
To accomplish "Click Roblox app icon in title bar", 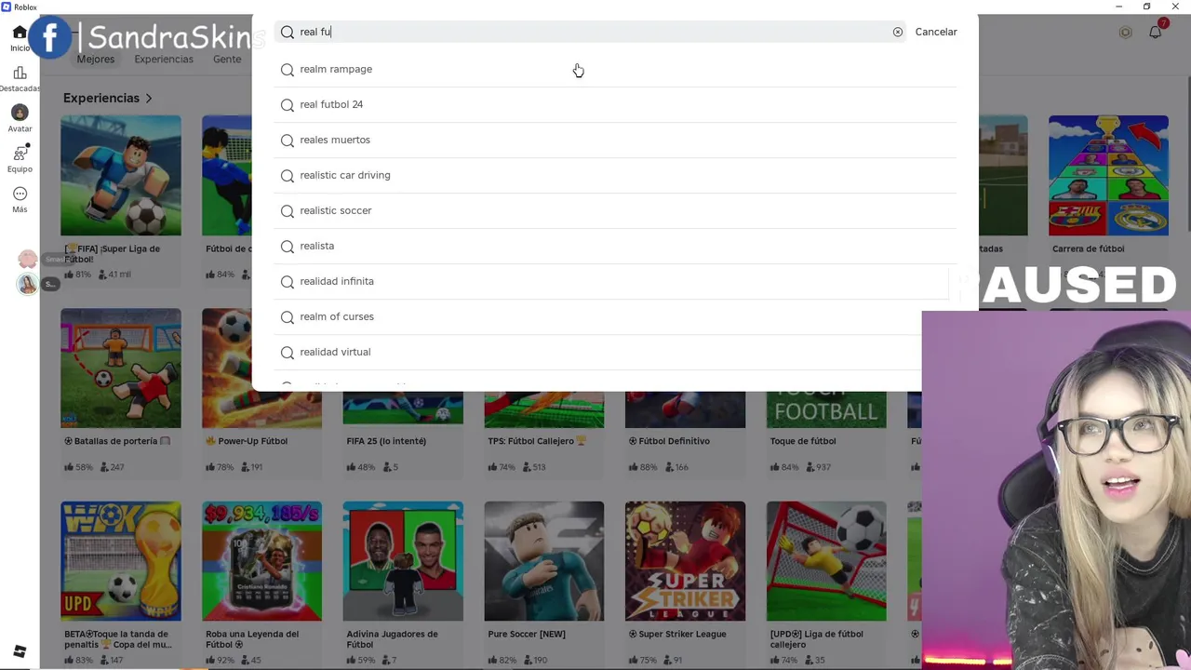I will pyautogui.click(x=7, y=7).
